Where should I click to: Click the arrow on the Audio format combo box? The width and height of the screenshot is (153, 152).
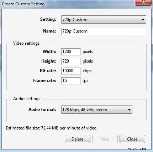click(129, 110)
